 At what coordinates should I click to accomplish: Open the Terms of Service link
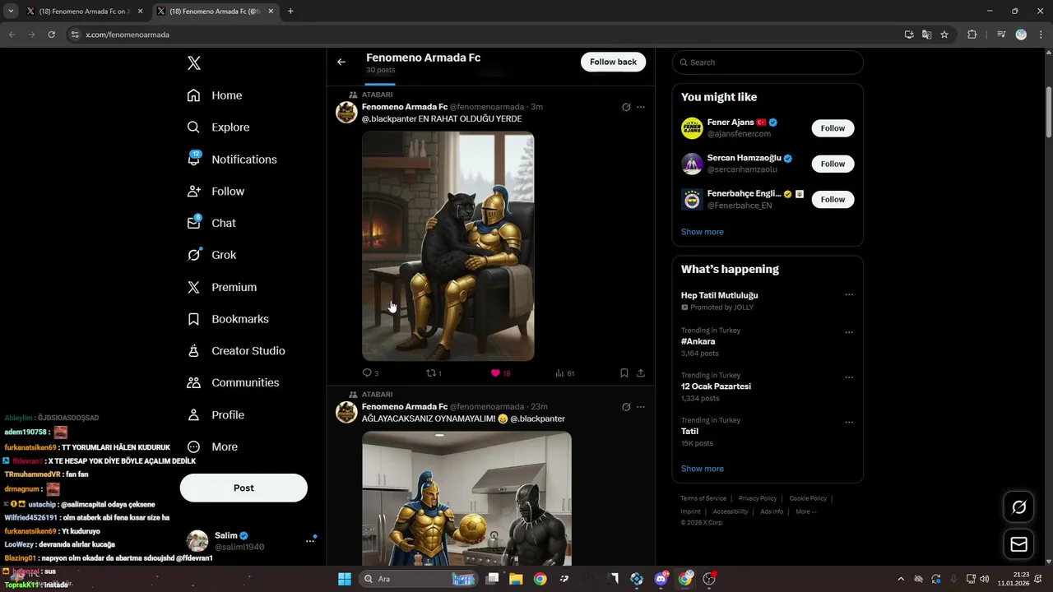point(703,498)
